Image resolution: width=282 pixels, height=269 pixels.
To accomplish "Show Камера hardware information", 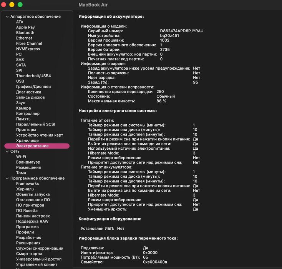I will (23, 108).
